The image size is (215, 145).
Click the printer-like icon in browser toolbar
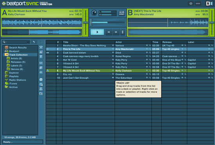41,89
